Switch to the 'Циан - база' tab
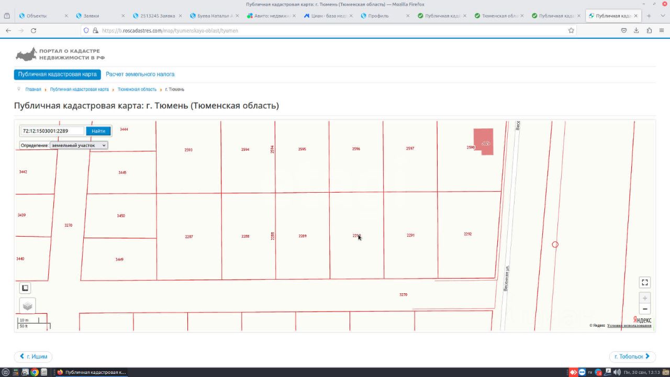 (x=329, y=16)
